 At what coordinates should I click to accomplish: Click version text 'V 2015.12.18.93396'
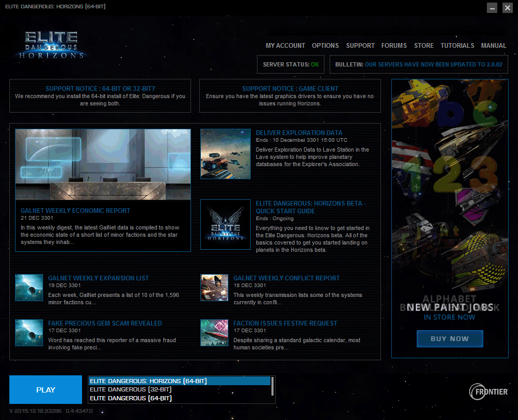(x=35, y=411)
